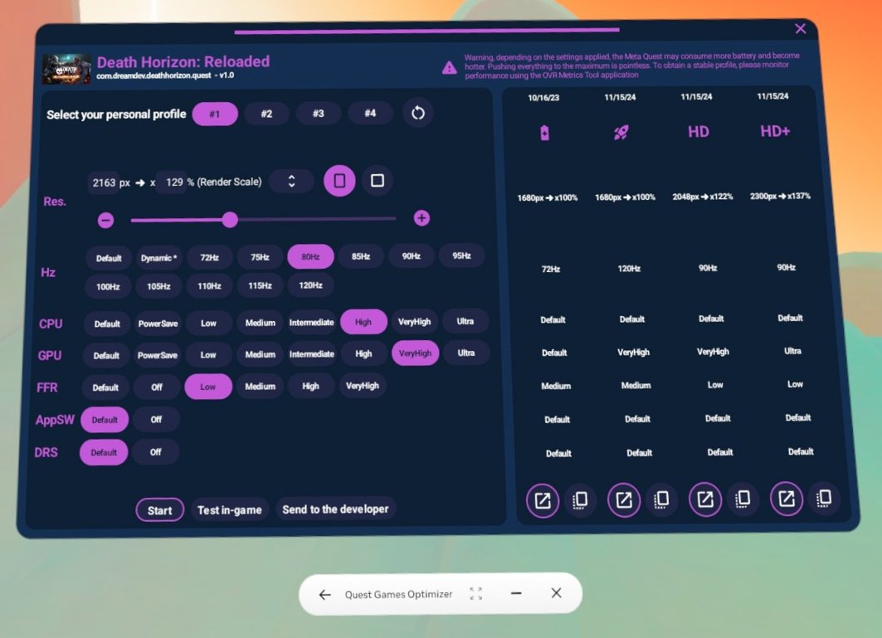
Task: Set CPU level to Medium
Action: pos(261,323)
